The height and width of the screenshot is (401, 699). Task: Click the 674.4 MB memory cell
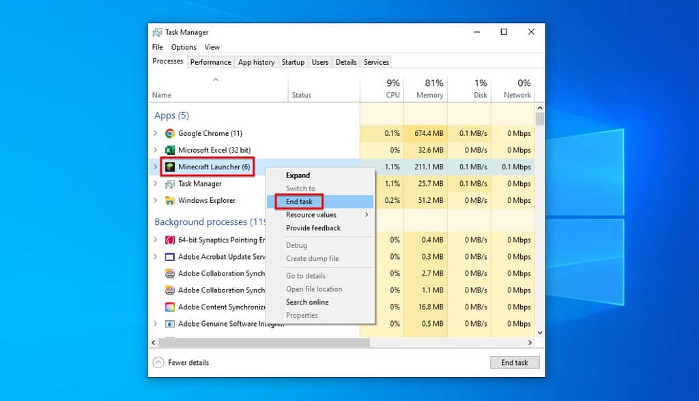pos(426,133)
